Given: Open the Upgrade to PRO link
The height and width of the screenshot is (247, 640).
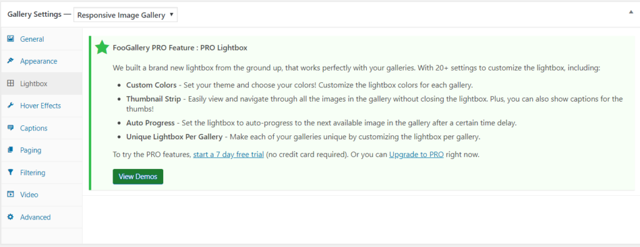Looking at the screenshot, I should coord(416,155).
